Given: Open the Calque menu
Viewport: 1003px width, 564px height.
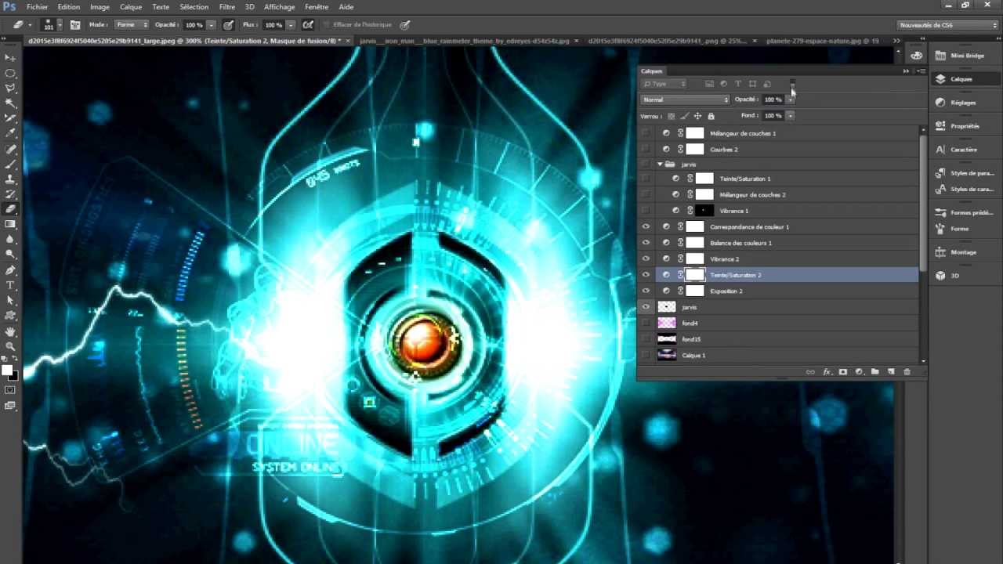Looking at the screenshot, I should coord(131,7).
